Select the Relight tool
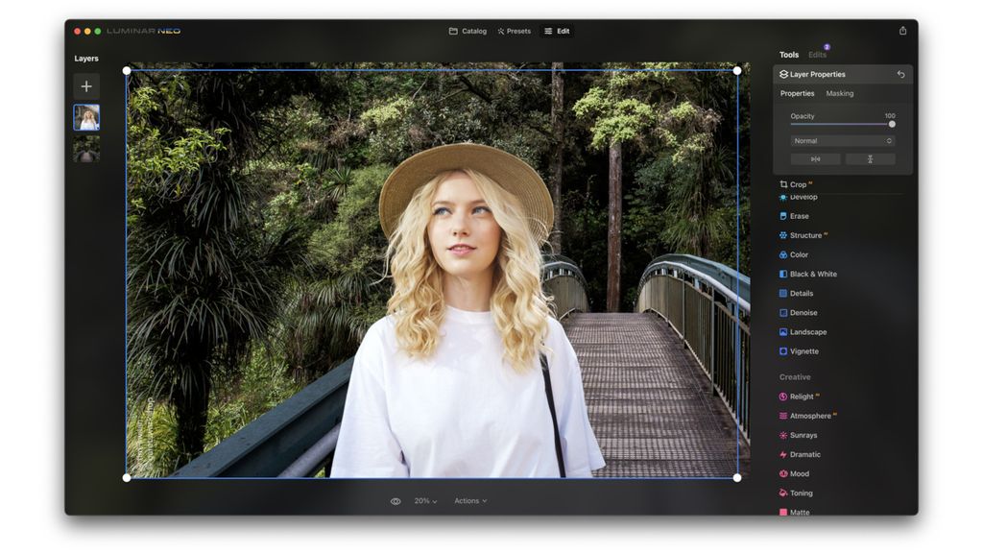The height and width of the screenshot is (553, 983). click(x=803, y=397)
